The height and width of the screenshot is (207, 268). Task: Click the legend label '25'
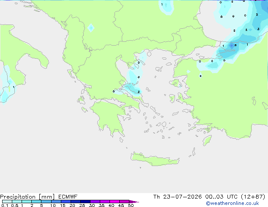pos(82,205)
